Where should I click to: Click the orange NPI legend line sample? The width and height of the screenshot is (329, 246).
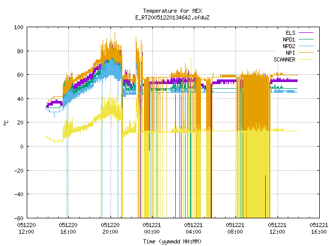click(306, 52)
